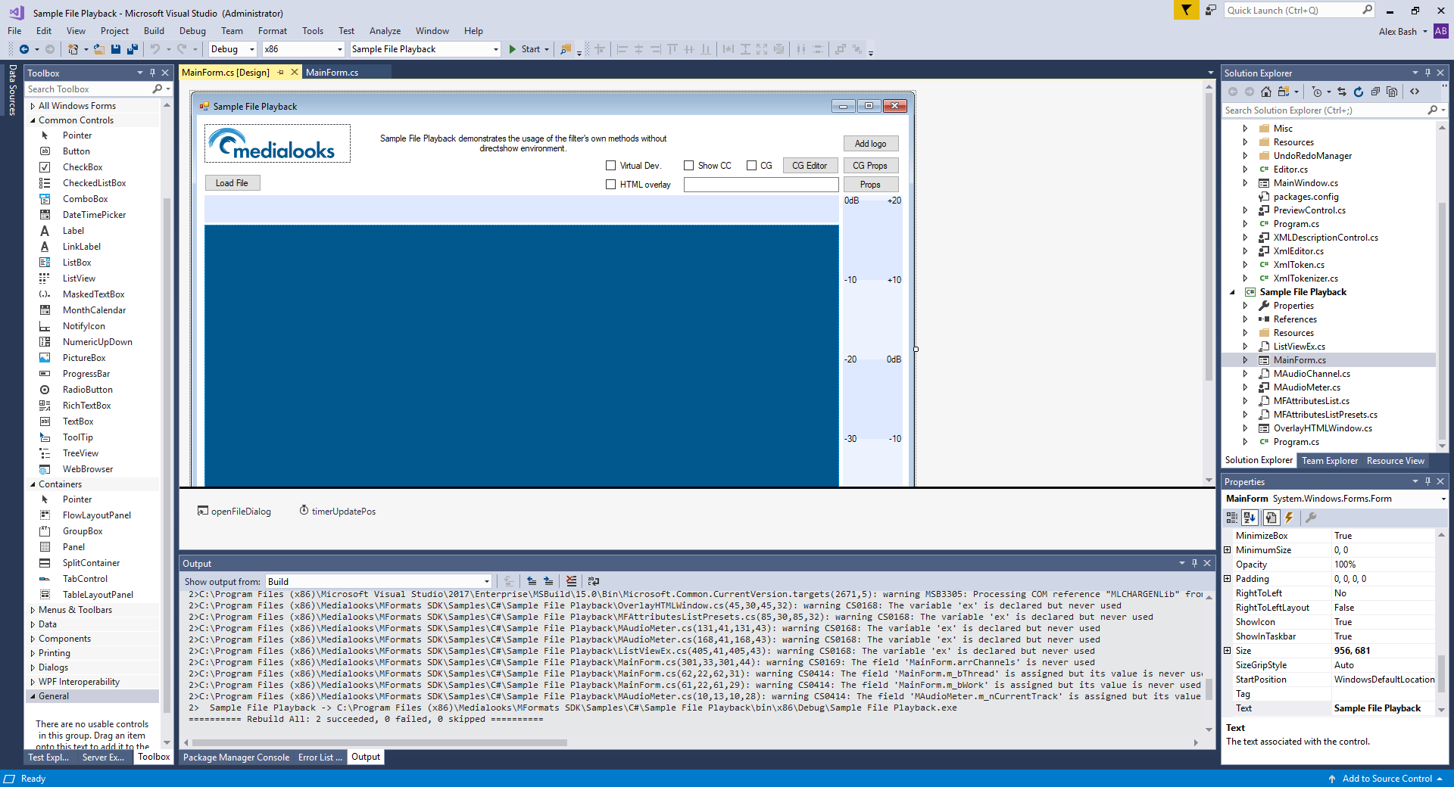Open the Analyze menu
The height and width of the screenshot is (787, 1454).
(x=385, y=31)
